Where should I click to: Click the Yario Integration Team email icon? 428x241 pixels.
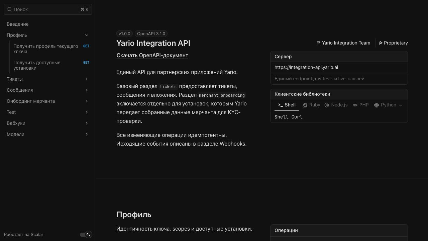click(x=319, y=43)
